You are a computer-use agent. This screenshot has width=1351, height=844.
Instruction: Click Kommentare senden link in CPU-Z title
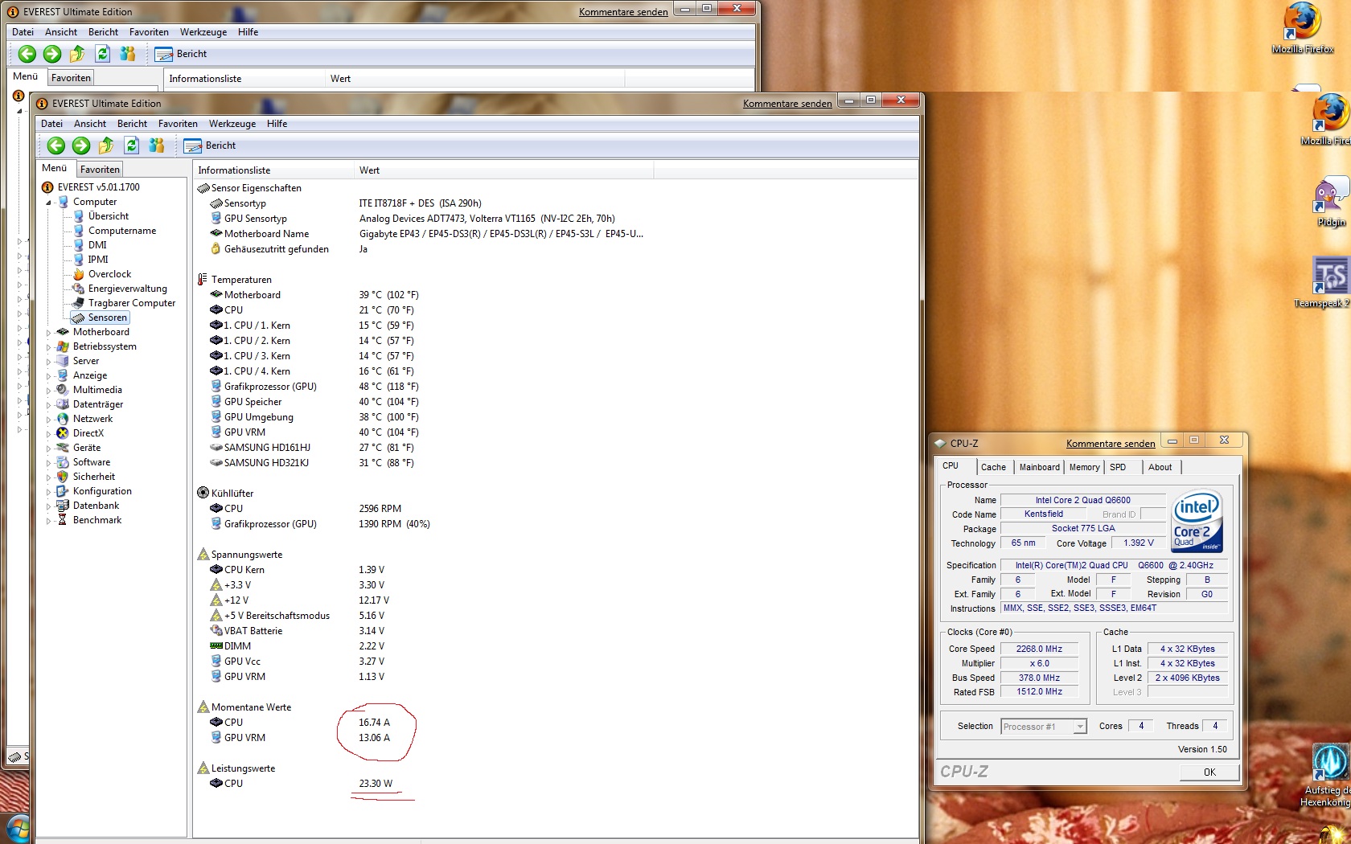[x=1111, y=444]
